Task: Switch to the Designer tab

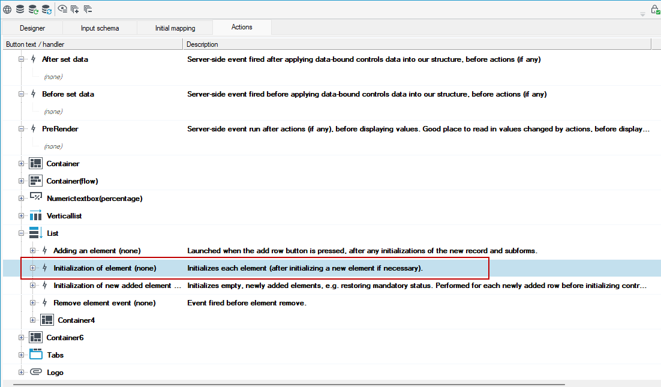Action: coord(32,28)
